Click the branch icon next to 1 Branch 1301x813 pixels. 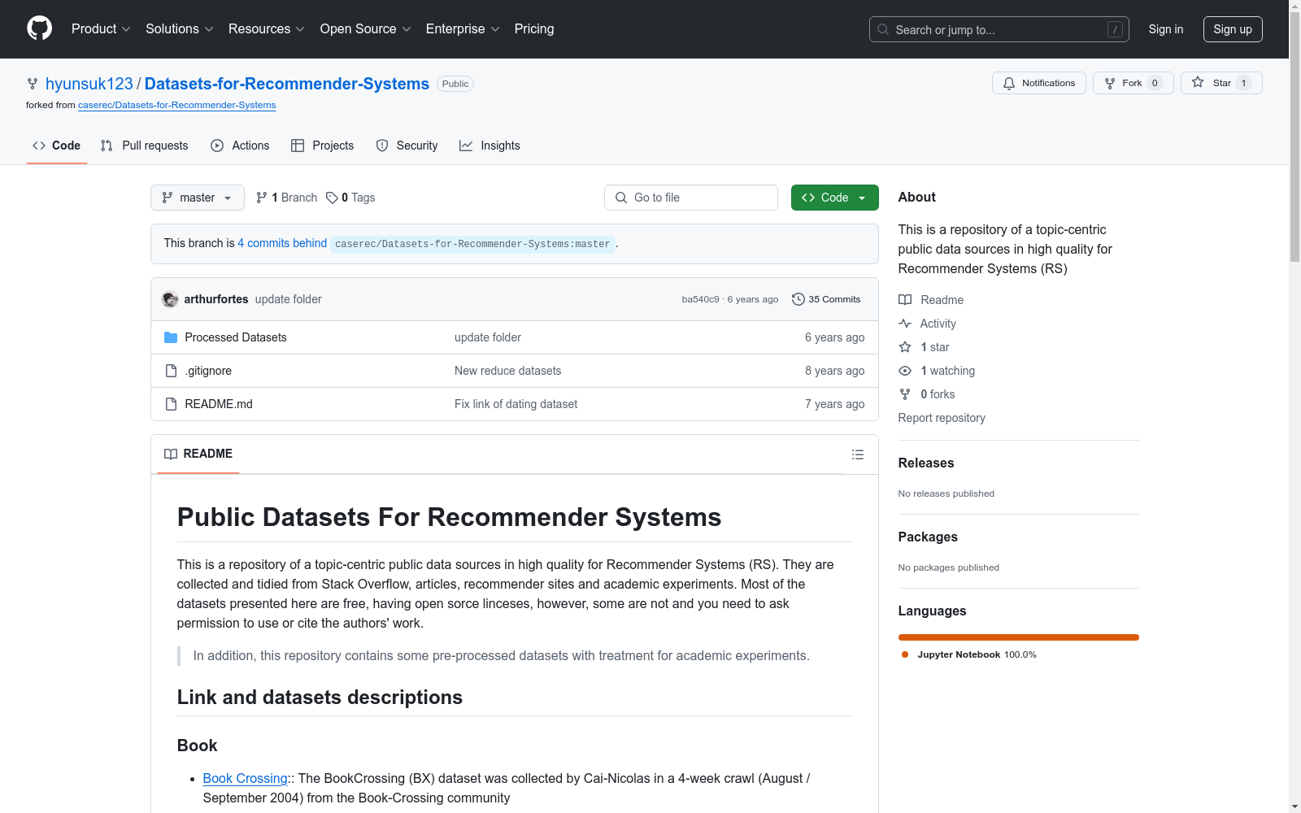(x=262, y=198)
